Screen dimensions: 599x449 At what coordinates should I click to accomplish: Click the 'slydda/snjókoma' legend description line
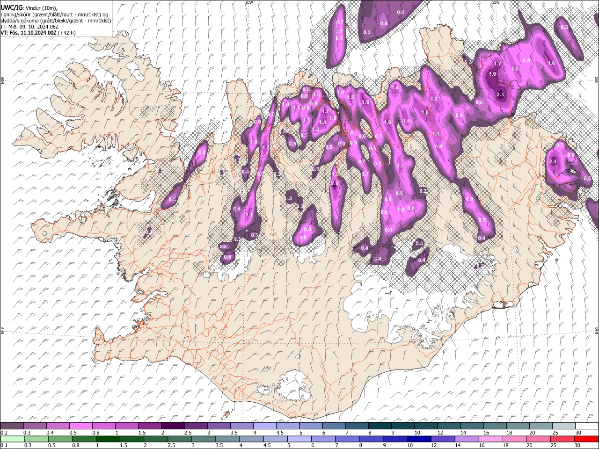pos(56,21)
